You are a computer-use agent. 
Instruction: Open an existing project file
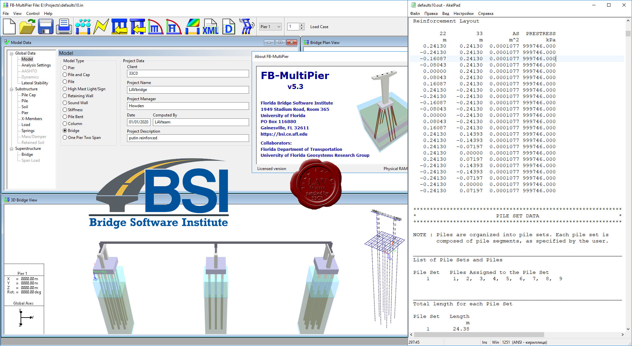27,26
